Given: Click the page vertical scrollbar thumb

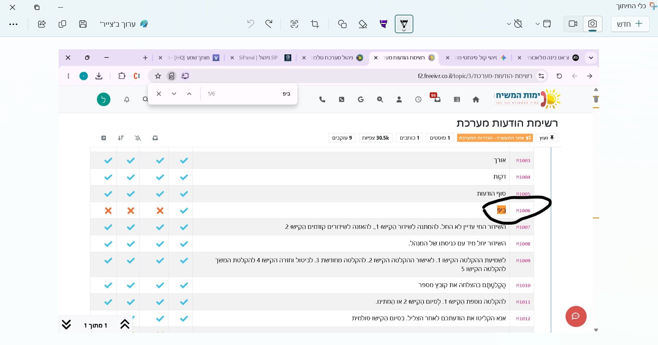Looking at the screenshot, I should click(x=596, y=99).
